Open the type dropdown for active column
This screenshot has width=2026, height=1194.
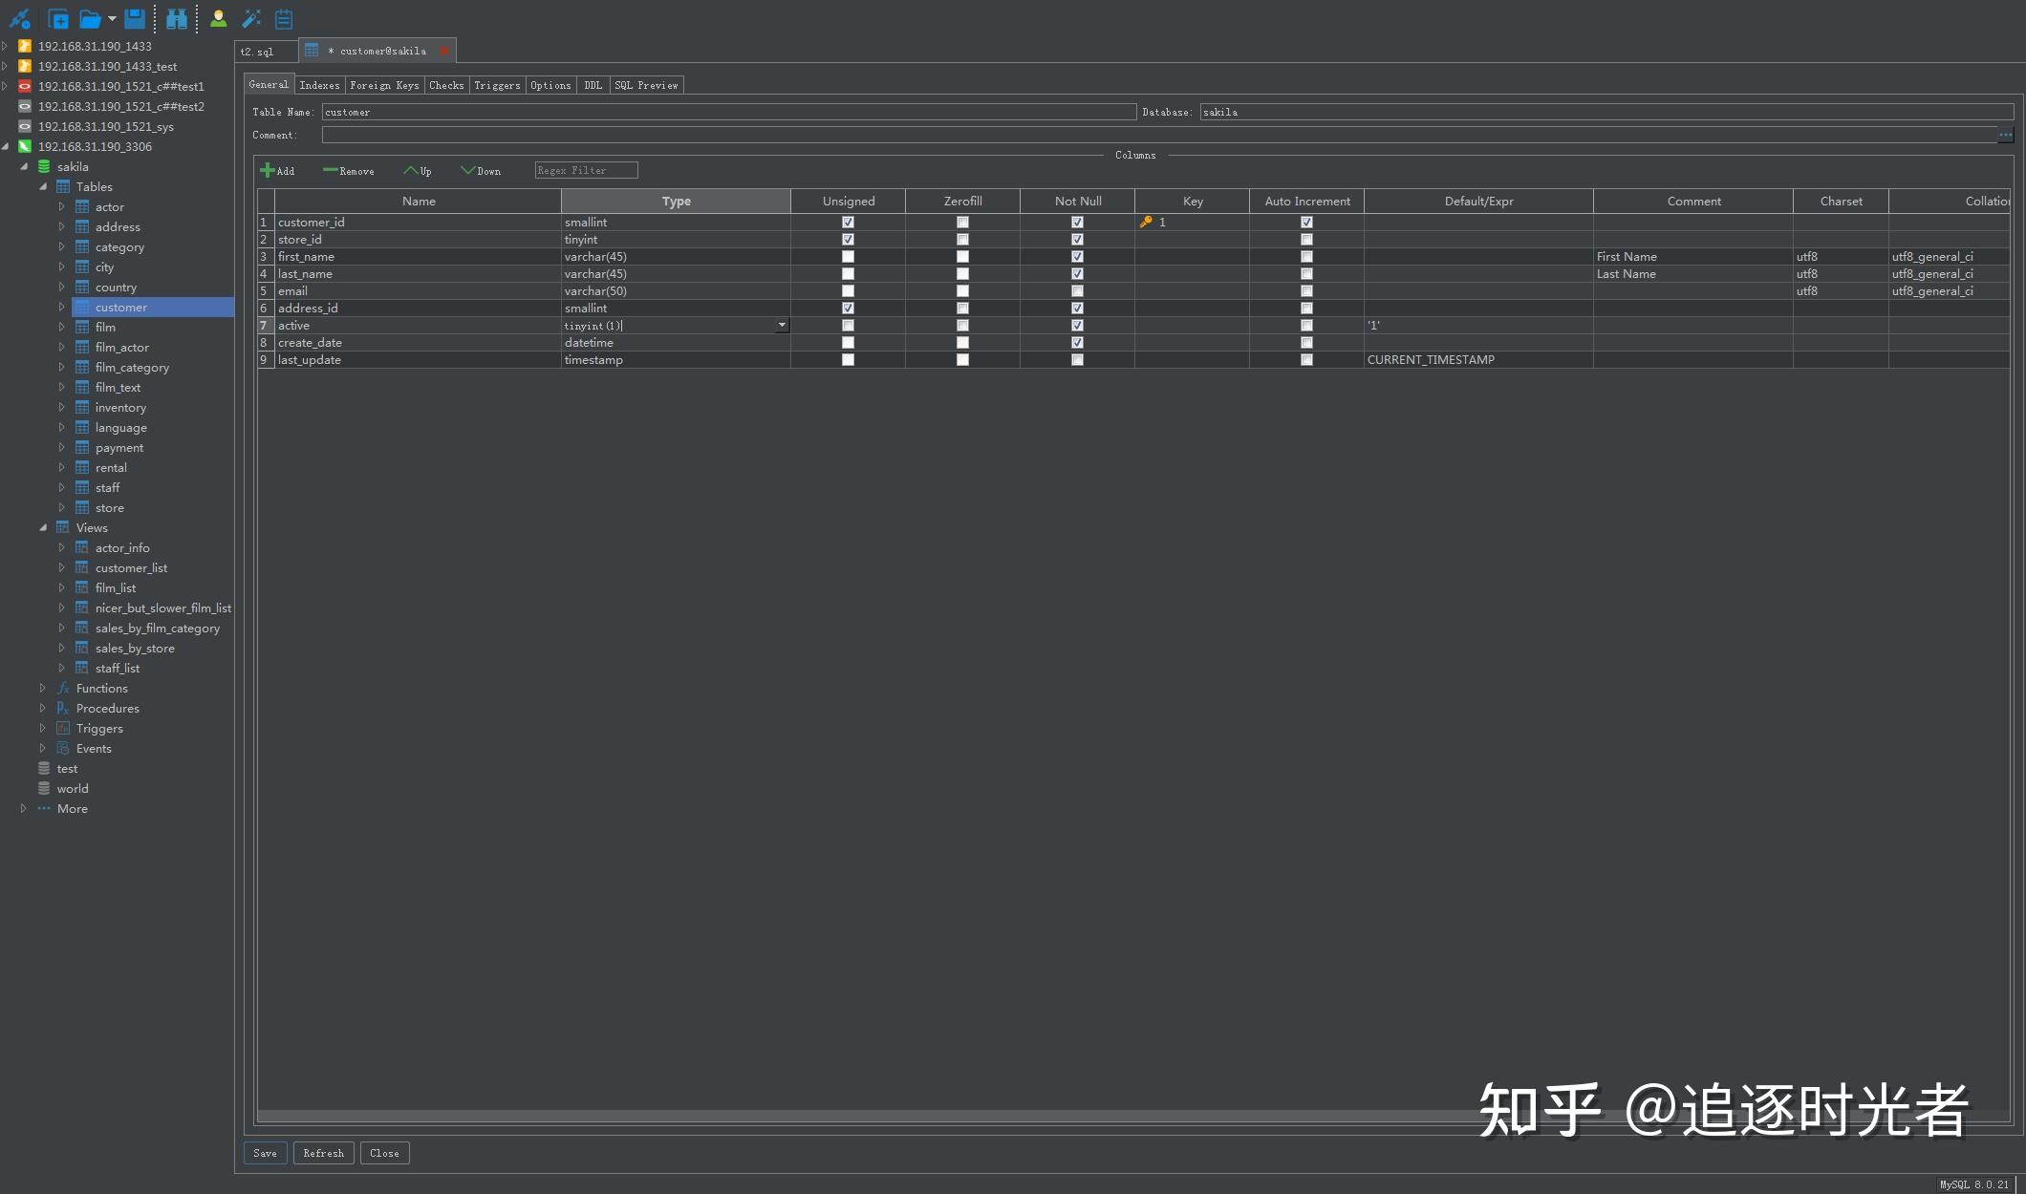tap(782, 326)
